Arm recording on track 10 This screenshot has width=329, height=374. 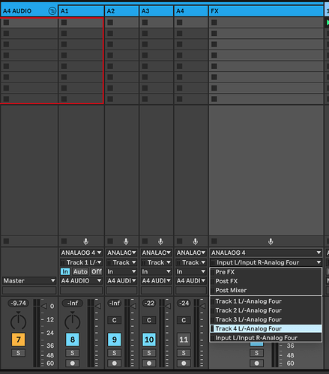coord(149,363)
